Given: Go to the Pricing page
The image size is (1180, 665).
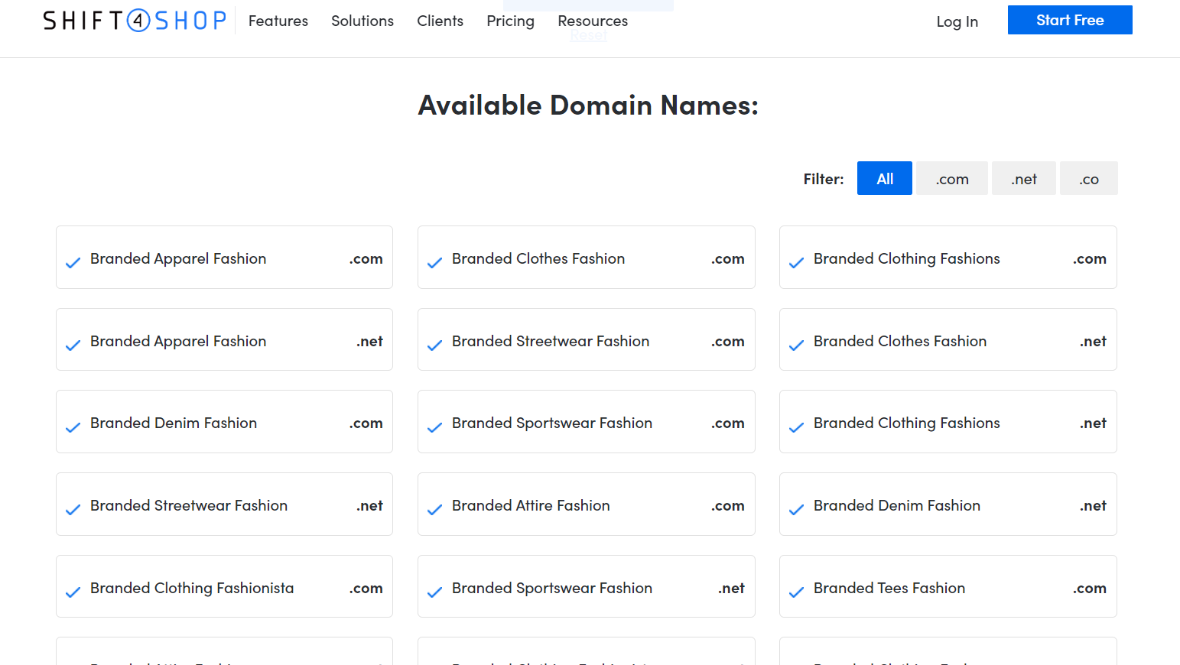Looking at the screenshot, I should (510, 21).
